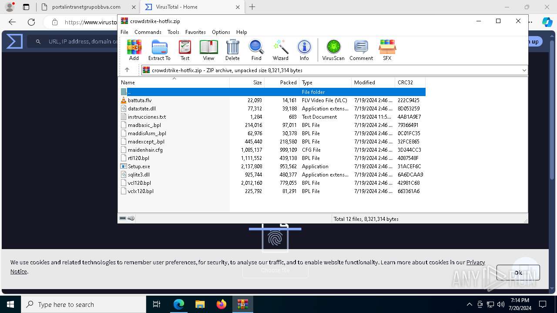The height and width of the screenshot is (313, 557).
Task: Open the View toolbar icon
Action: coord(208,50)
